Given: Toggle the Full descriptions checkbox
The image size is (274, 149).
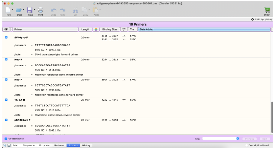Looking at the screenshot, I should click(x=6, y=139).
